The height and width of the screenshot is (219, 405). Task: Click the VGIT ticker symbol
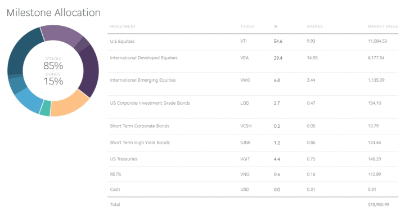click(x=245, y=159)
